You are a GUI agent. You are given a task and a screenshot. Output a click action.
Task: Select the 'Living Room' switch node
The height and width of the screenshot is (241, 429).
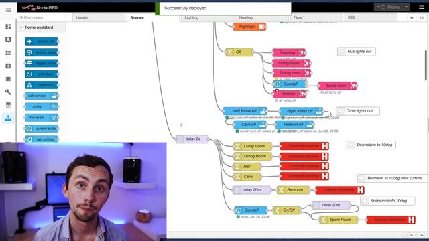coord(253,146)
